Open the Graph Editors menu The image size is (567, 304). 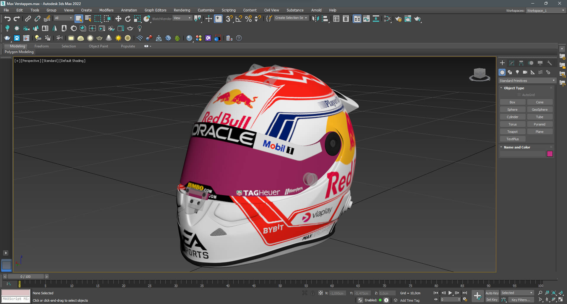click(x=155, y=10)
